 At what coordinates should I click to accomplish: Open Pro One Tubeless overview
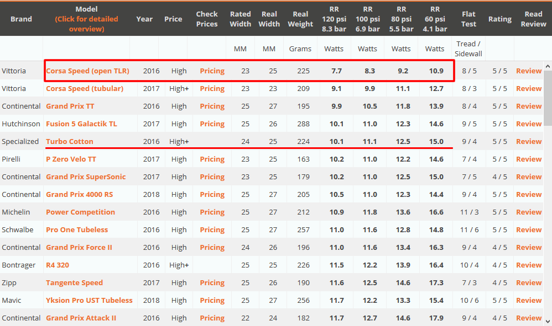(x=77, y=230)
